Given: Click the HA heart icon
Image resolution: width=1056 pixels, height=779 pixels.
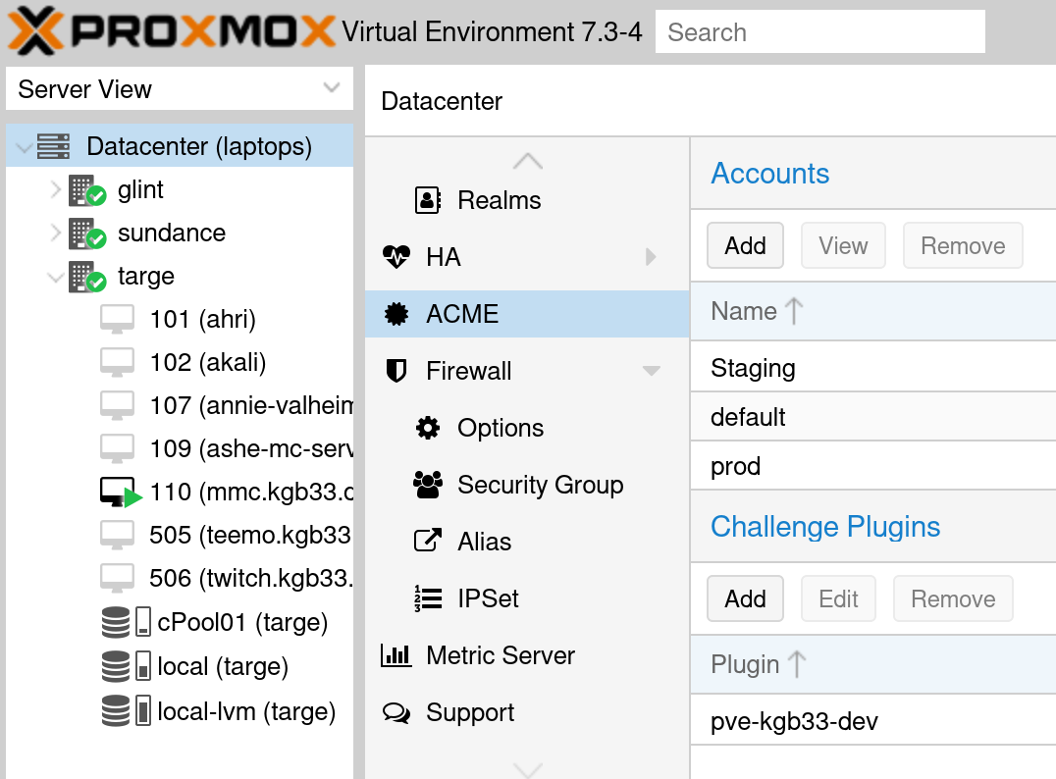Looking at the screenshot, I should pos(396,256).
